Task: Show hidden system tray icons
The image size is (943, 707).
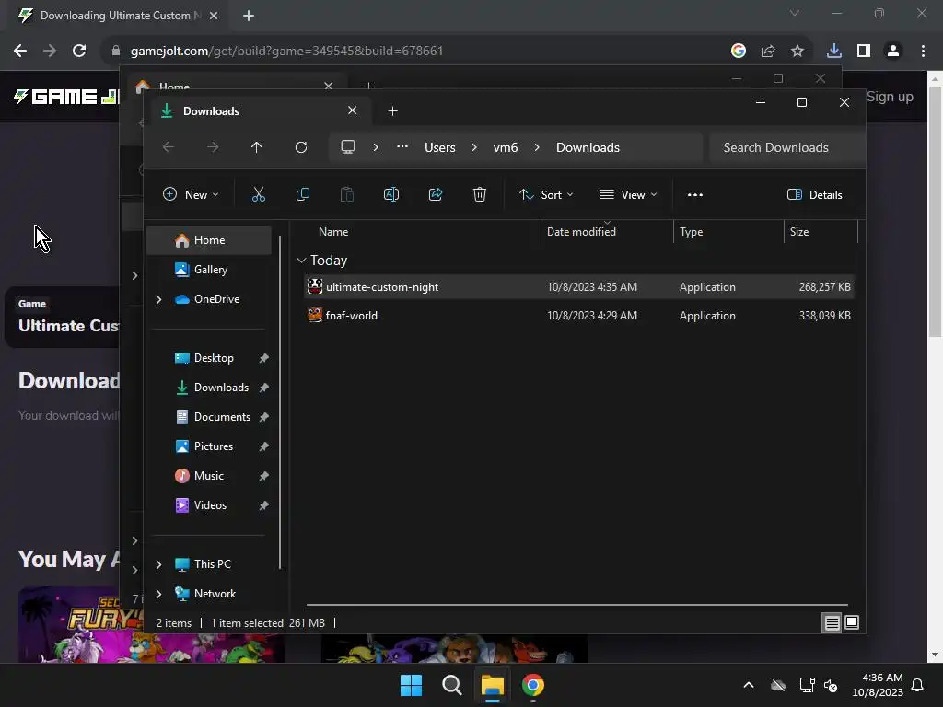Action: click(749, 685)
